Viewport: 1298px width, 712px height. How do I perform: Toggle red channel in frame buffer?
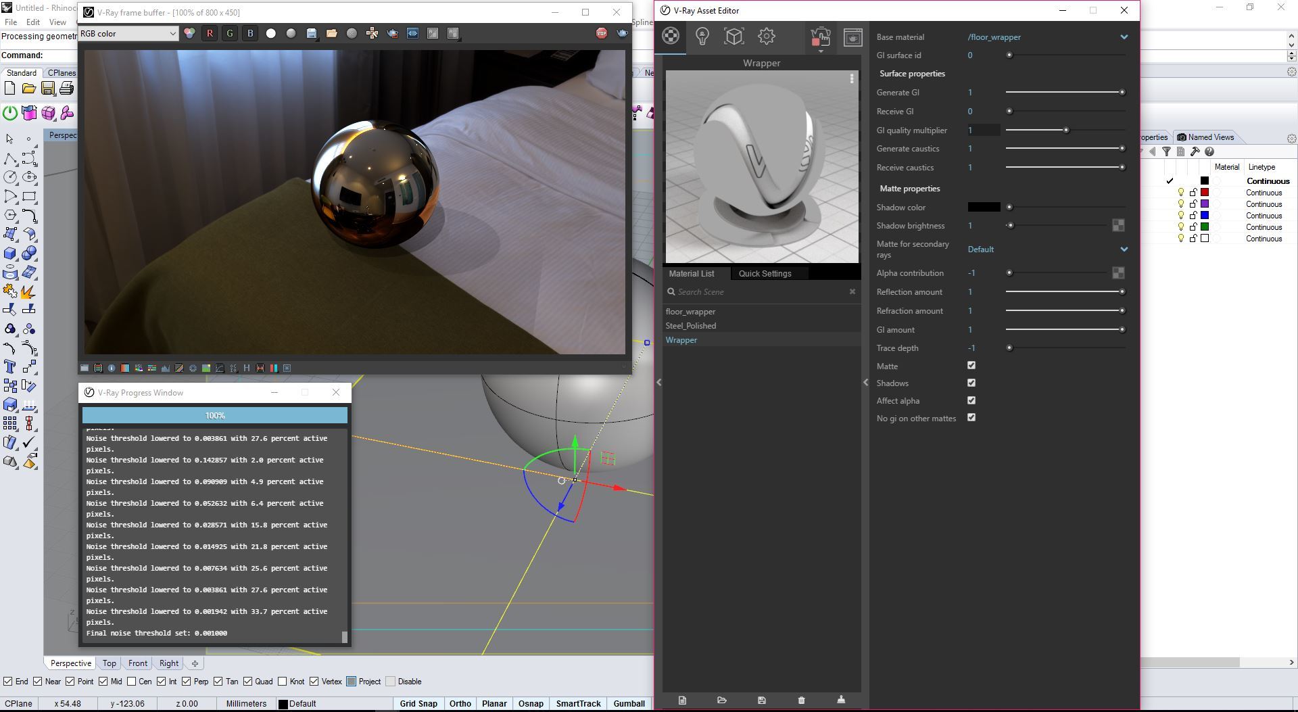tap(210, 33)
